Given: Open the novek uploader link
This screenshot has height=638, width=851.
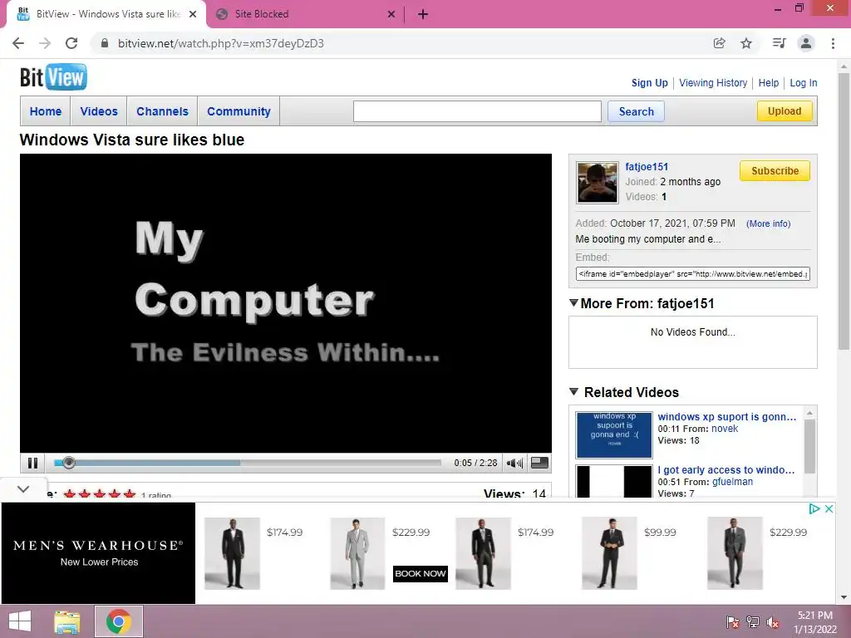Looking at the screenshot, I should click(725, 429).
